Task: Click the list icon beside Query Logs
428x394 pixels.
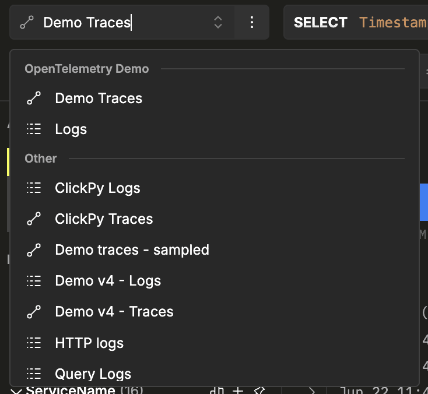Action: click(x=34, y=374)
